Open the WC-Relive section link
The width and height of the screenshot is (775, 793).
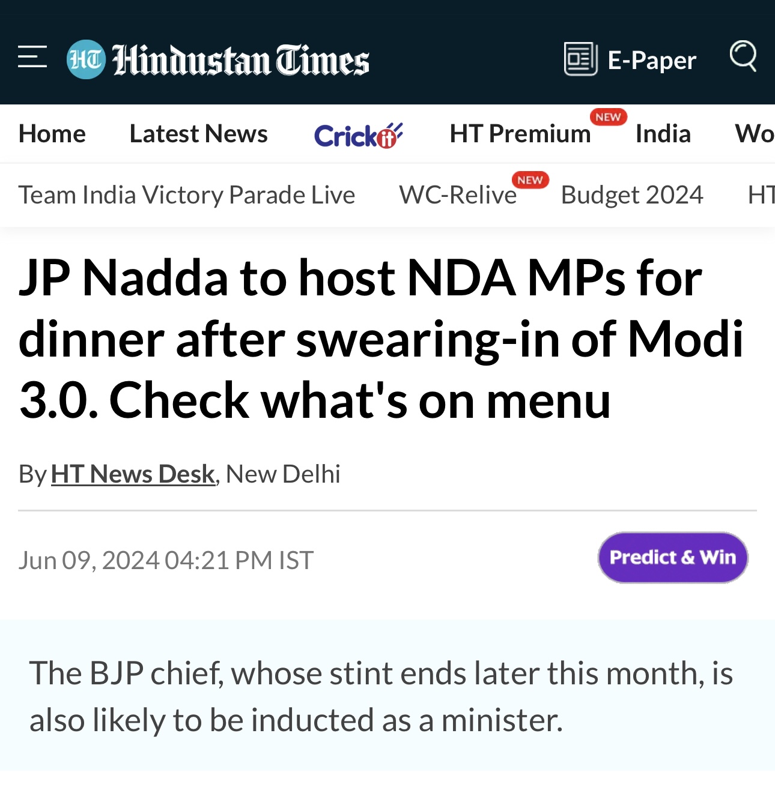click(x=458, y=195)
